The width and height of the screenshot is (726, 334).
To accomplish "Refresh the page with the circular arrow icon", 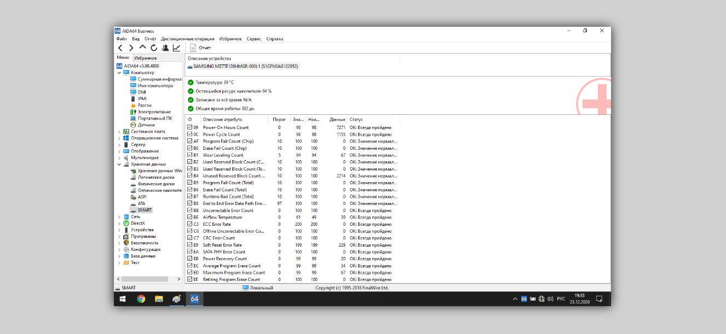I will (154, 48).
